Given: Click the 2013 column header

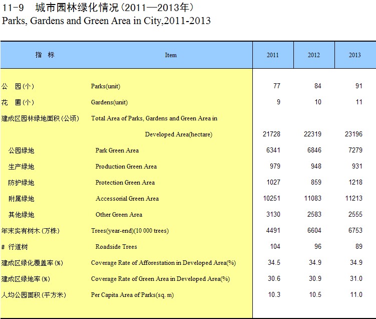Looking at the screenshot, I should 354,55.
